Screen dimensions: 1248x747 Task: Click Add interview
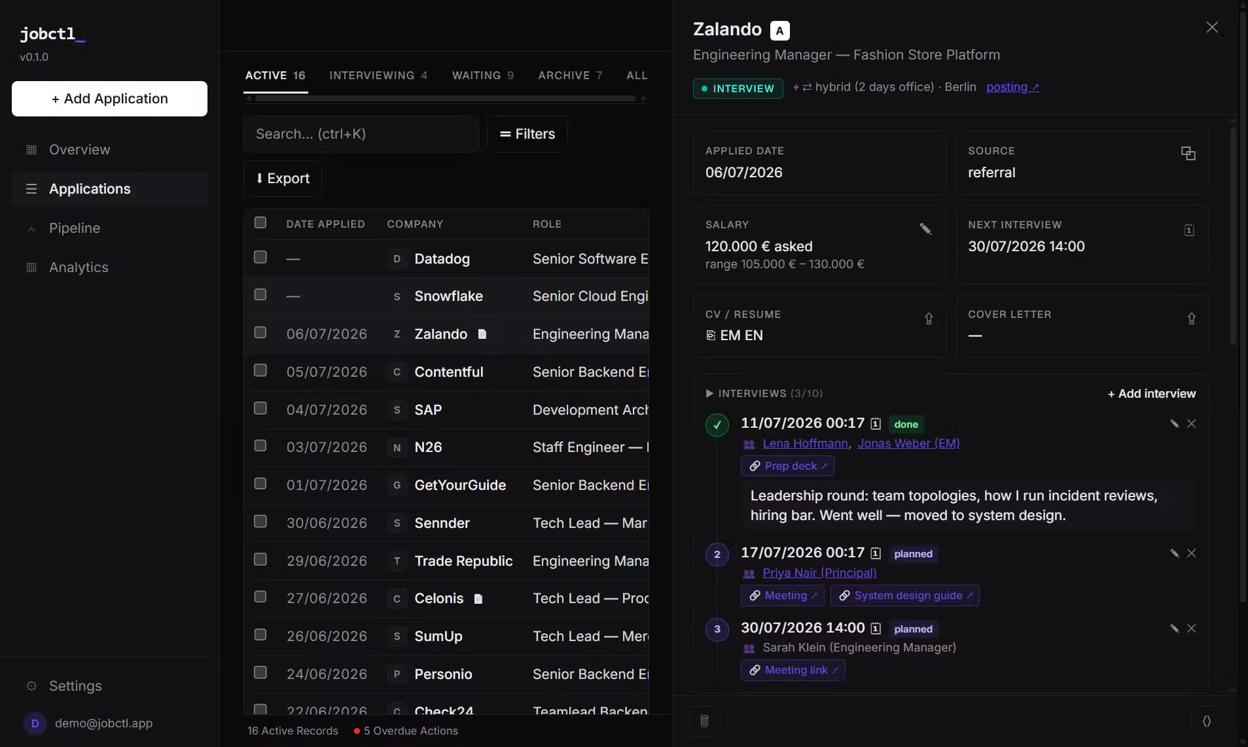[1151, 394]
